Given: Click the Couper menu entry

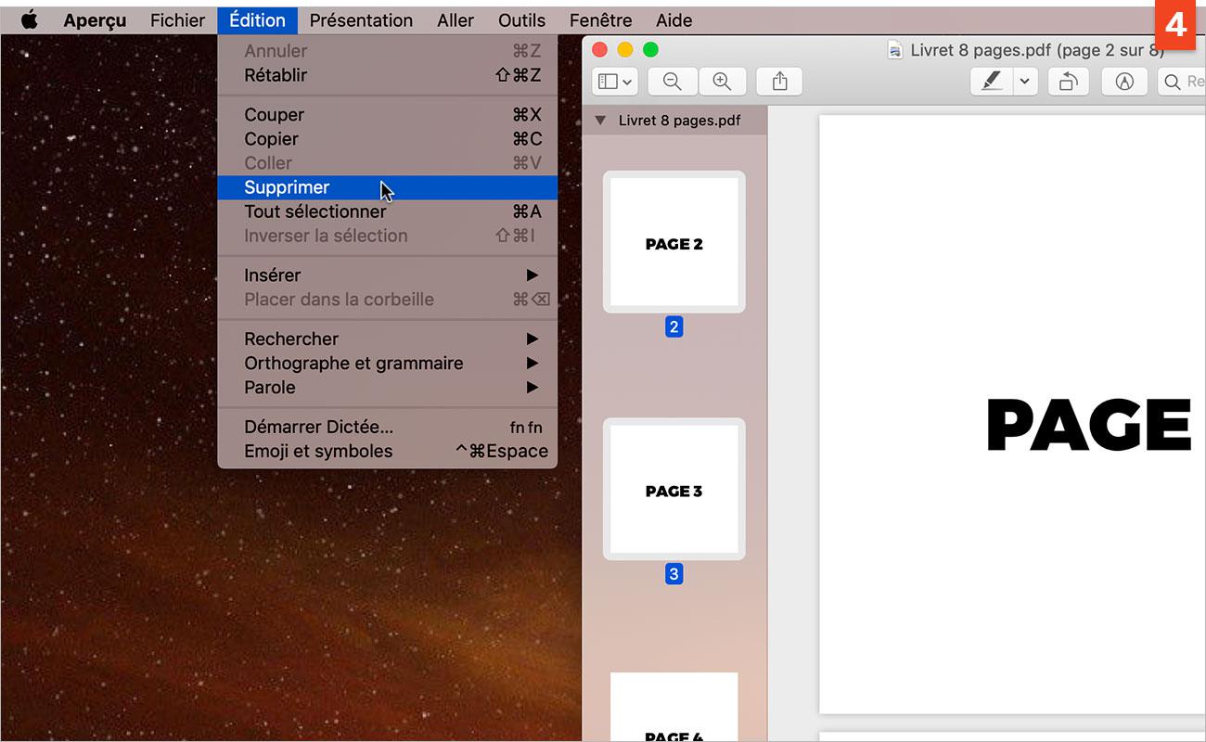Looking at the screenshot, I should coord(274,114).
